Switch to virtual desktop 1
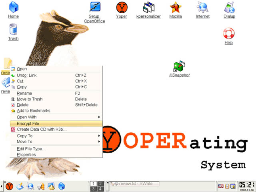The width and height of the screenshot is (256, 192). (x=93, y=184)
